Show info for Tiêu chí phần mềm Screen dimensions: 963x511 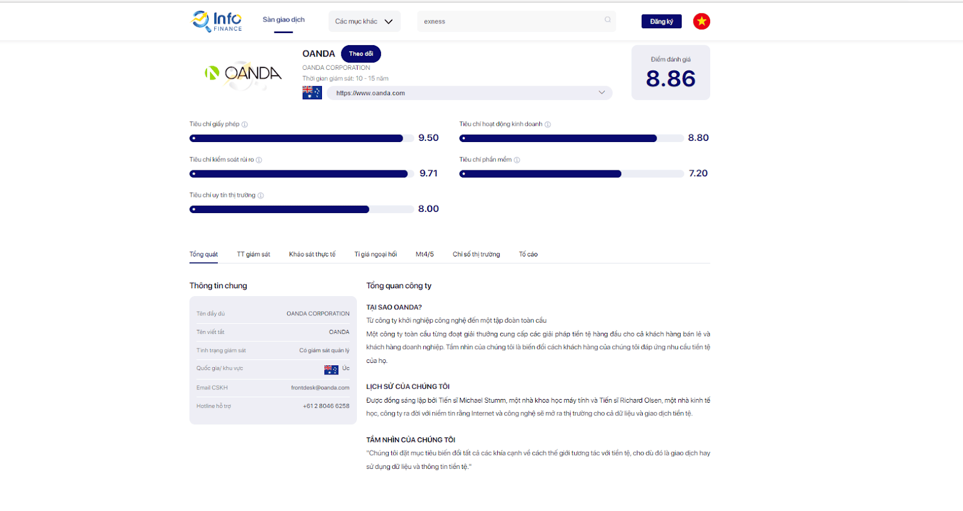(x=517, y=160)
